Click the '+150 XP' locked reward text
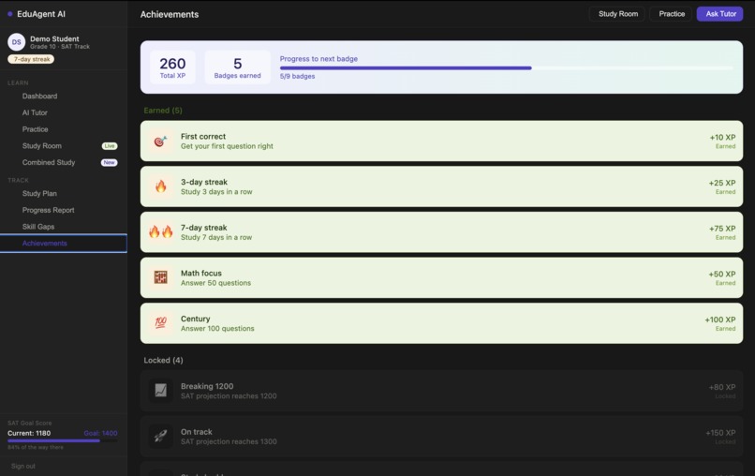Viewport: 755px width, 476px height. 720,433
